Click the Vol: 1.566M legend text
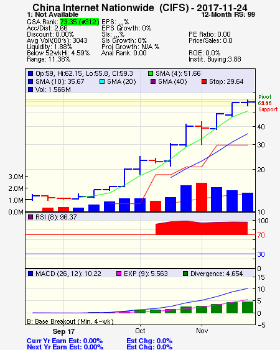Screen dimensions: 280x350 (x=53, y=90)
